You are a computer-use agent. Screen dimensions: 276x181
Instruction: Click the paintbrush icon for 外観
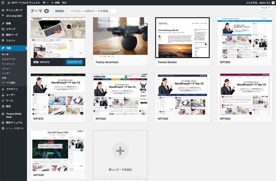tap(3, 48)
